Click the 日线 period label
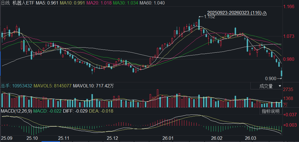This screenshot has width=299, height=142. tap(6, 3)
